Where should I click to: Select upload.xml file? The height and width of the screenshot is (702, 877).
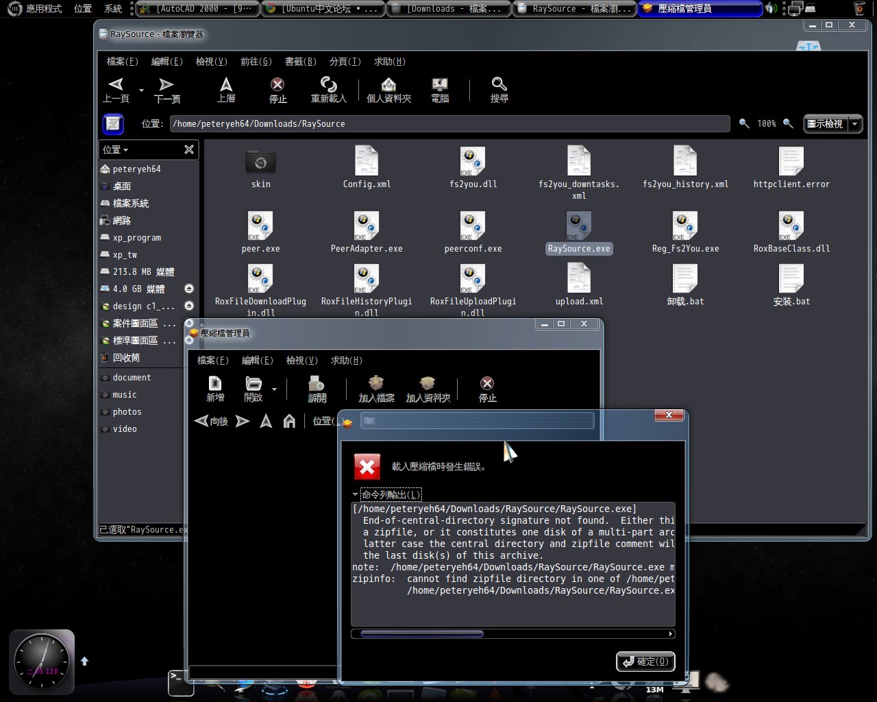579,285
